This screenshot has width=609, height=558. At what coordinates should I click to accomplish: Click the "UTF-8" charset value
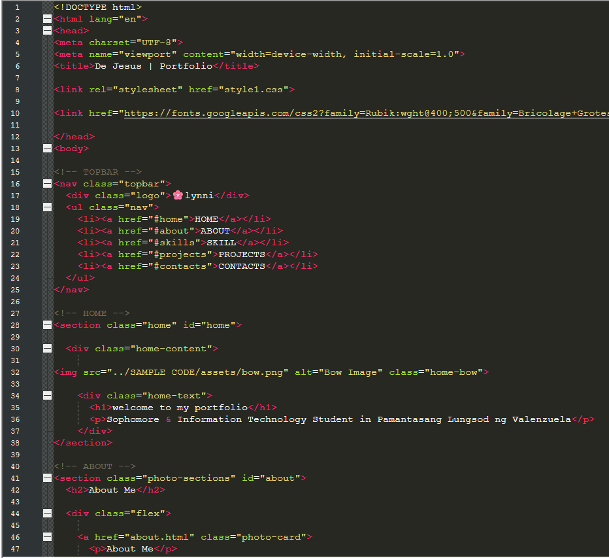157,43
